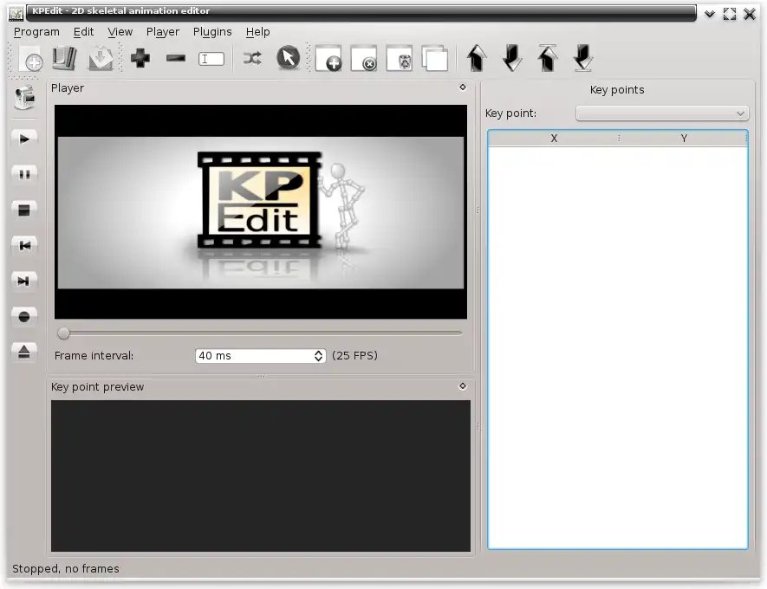Delete frame using page with X icon
Image resolution: width=767 pixels, height=589 pixels.
tap(364, 59)
